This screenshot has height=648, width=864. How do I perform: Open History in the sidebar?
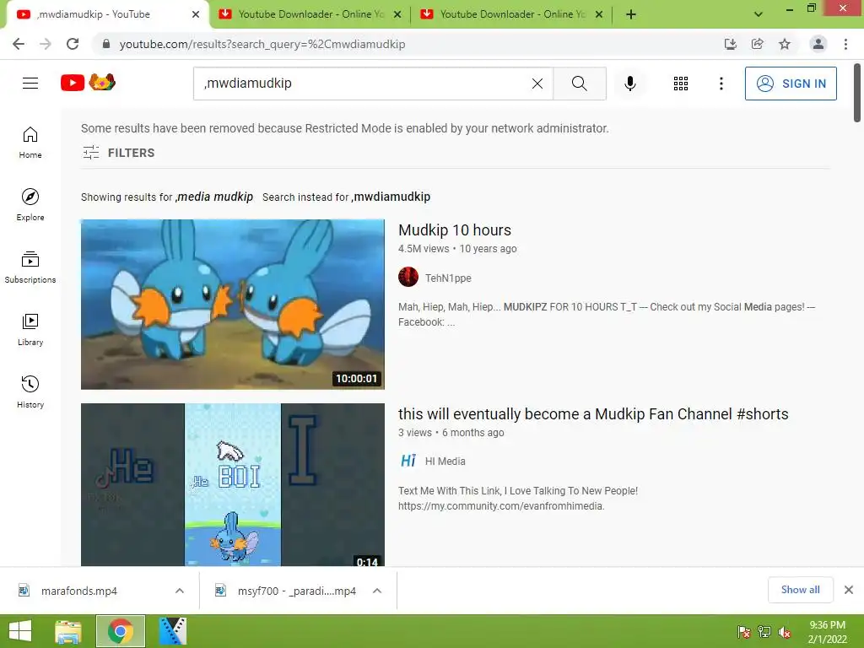tap(30, 391)
